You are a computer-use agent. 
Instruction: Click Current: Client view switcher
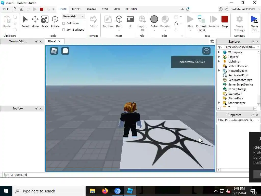201,23
